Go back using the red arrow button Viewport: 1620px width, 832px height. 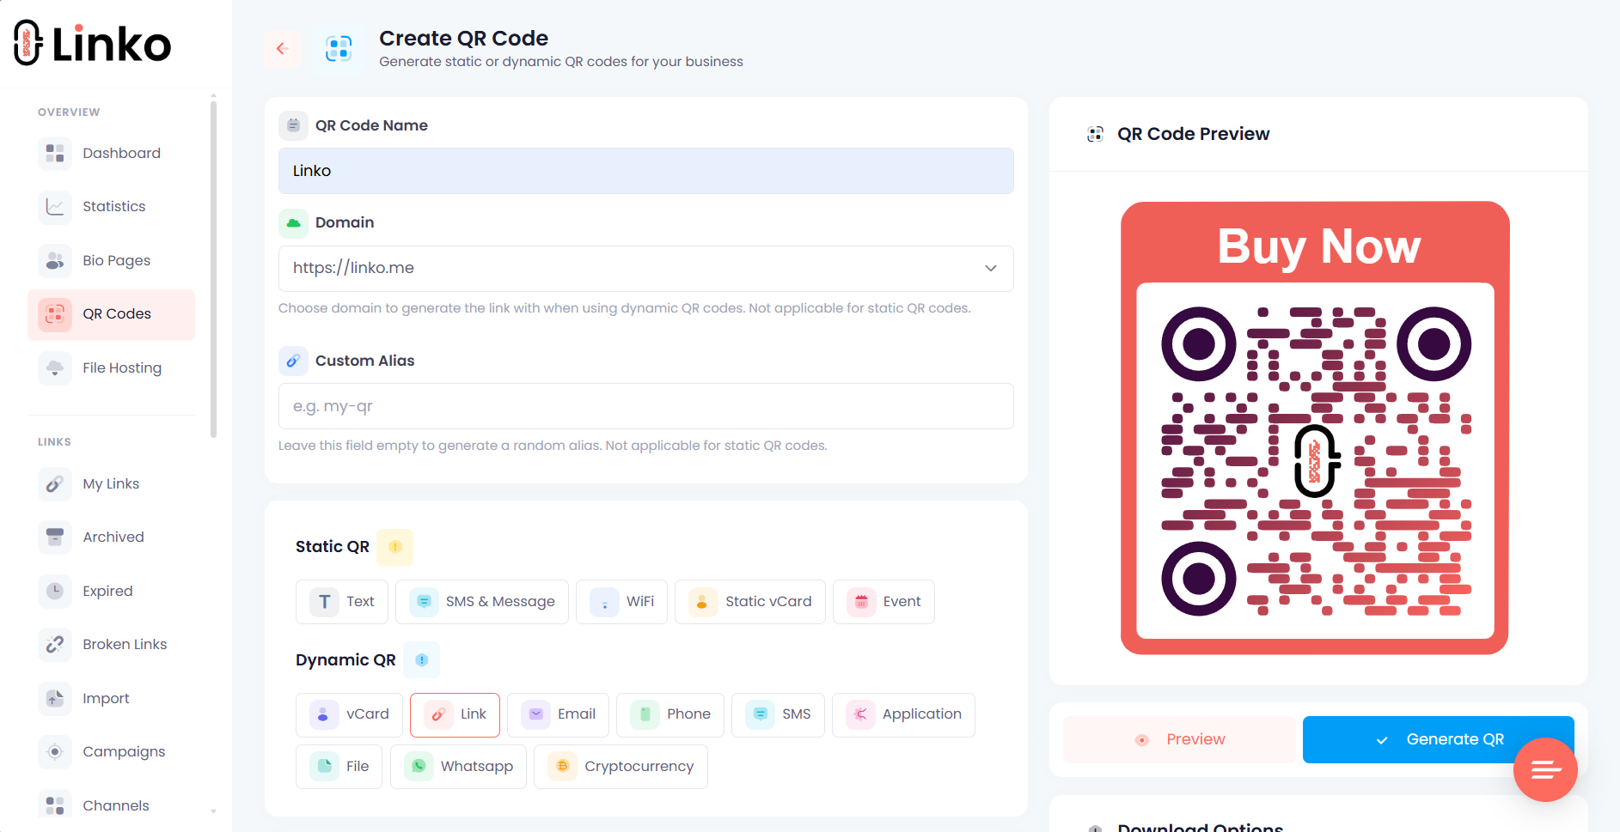[282, 49]
